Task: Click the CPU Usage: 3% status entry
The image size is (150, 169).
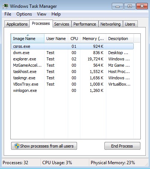Action: 57,163
